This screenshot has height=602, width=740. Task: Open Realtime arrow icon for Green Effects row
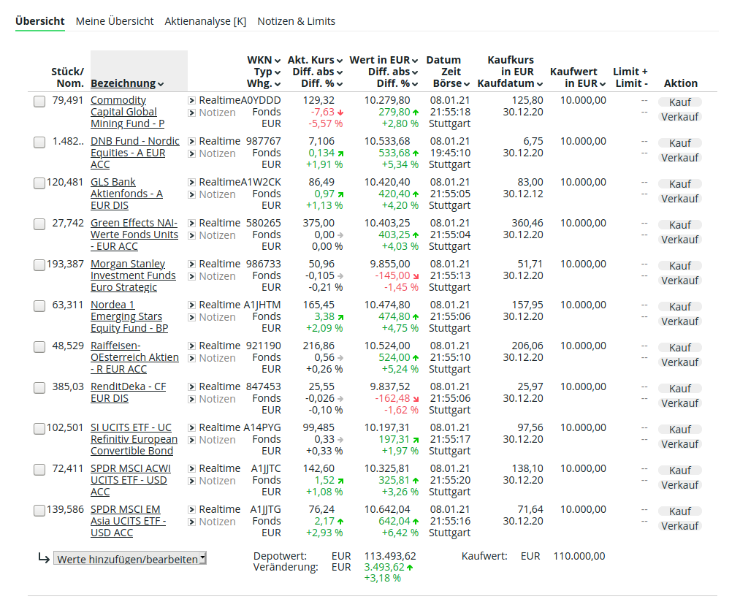tap(191, 224)
